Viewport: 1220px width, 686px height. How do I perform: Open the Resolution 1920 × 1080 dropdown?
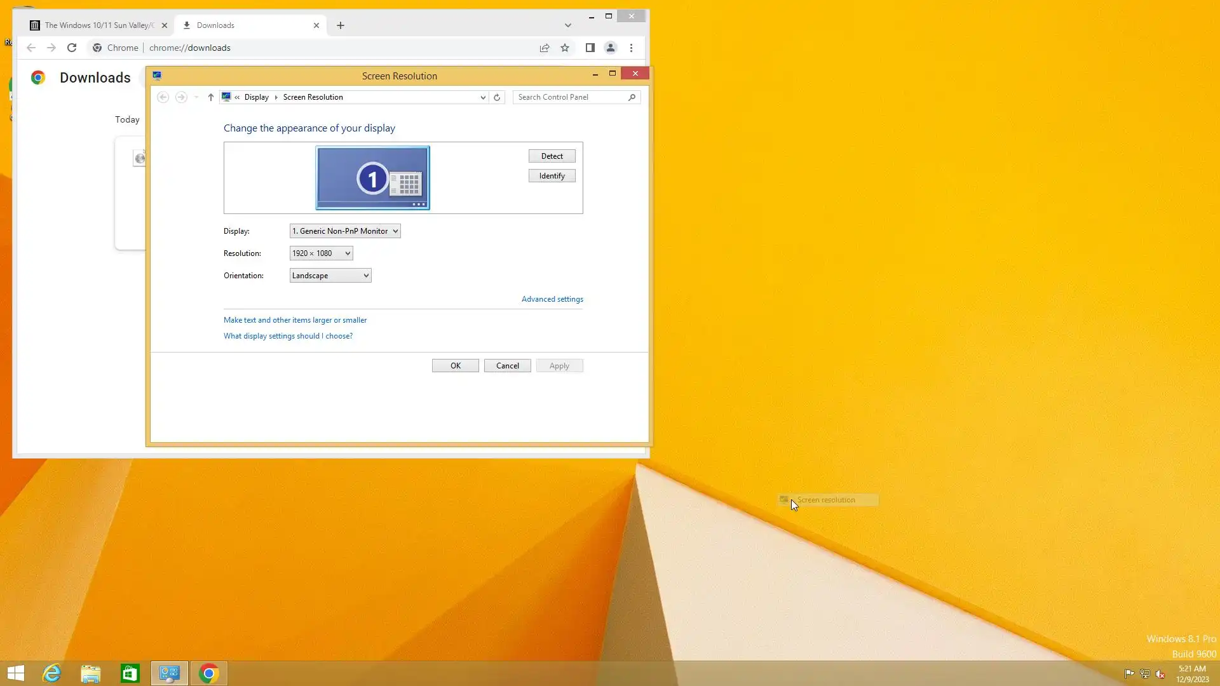(321, 253)
